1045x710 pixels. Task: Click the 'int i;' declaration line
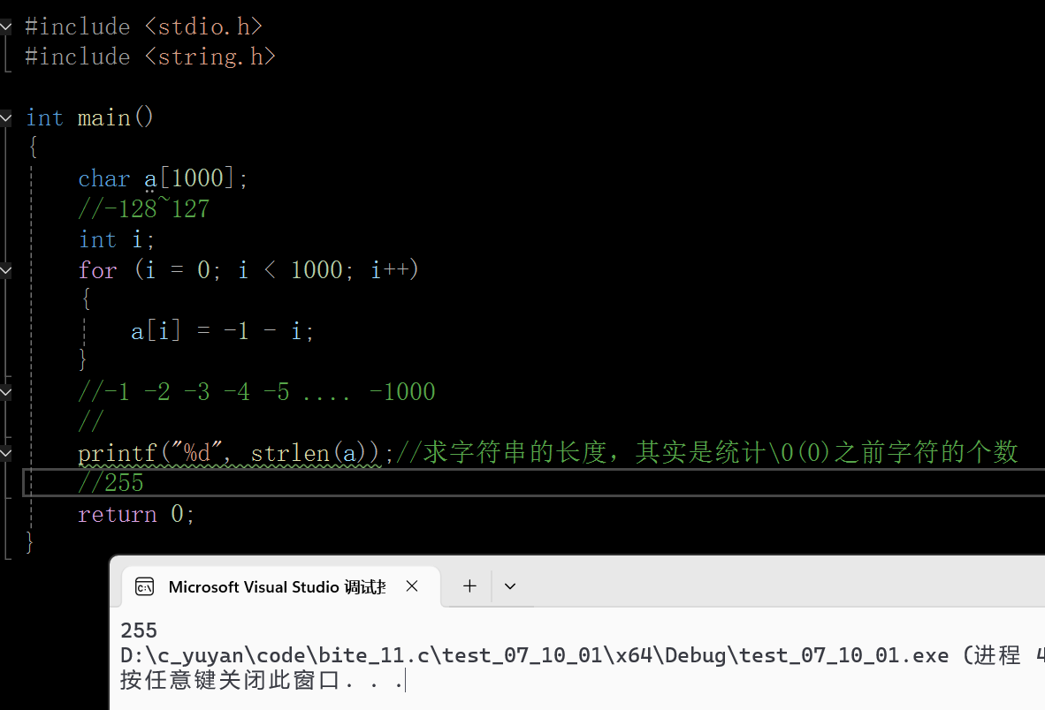pyautogui.click(x=117, y=239)
